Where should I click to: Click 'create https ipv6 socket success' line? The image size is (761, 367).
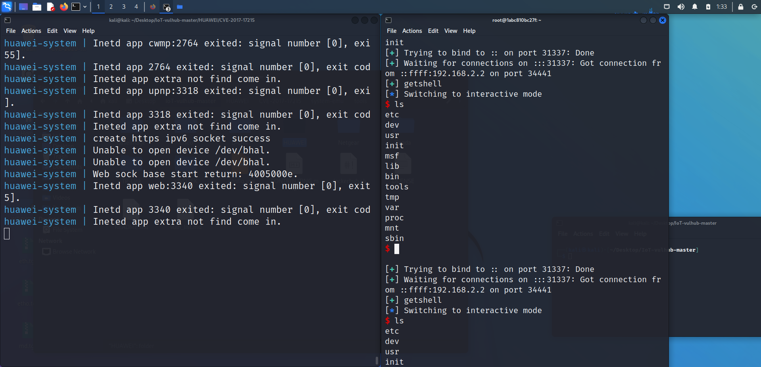[x=181, y=138]
